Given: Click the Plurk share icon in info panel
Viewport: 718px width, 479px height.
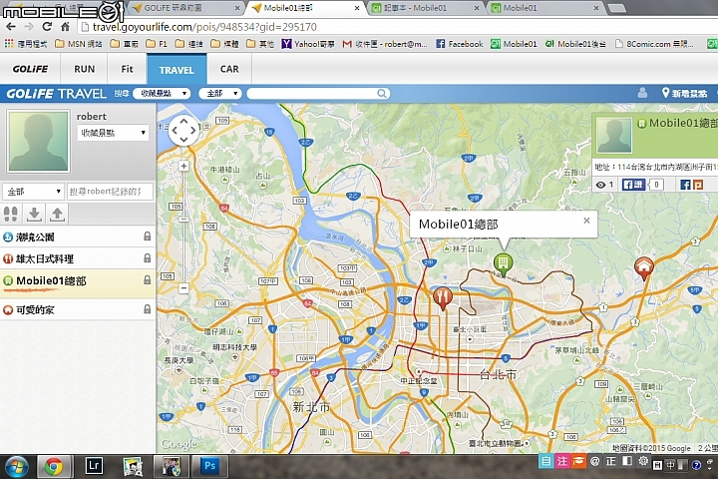Looking at the screenshot, I should [698, 185].
